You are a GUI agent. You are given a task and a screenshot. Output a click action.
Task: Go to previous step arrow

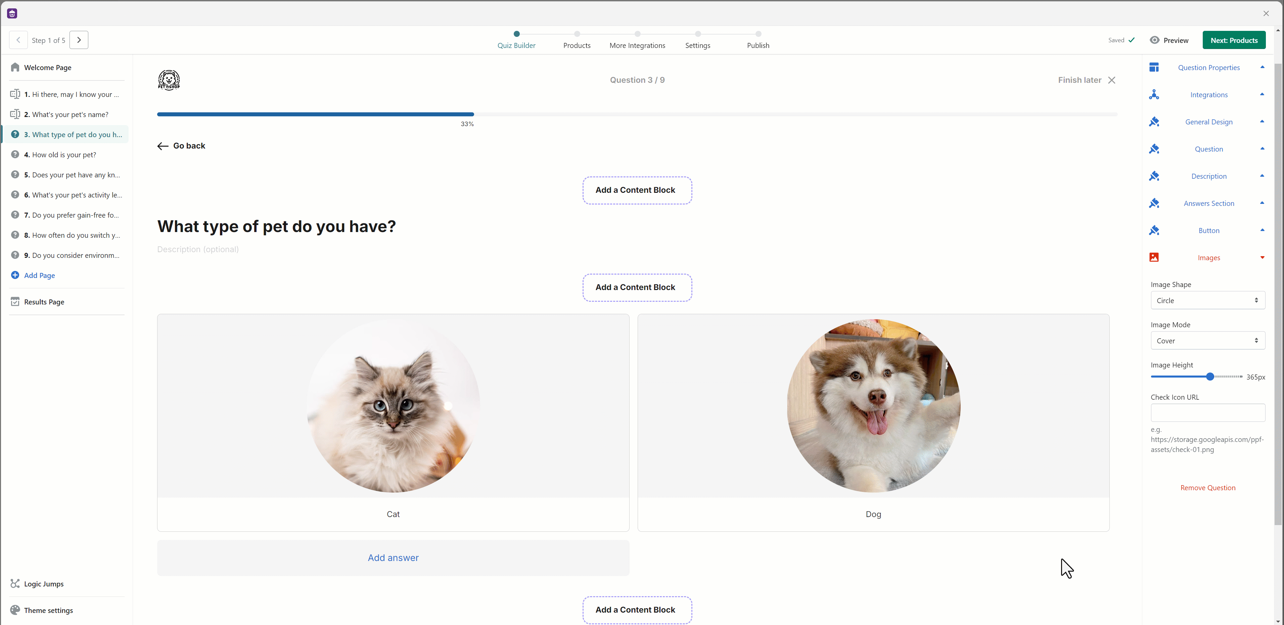[18, 40]
